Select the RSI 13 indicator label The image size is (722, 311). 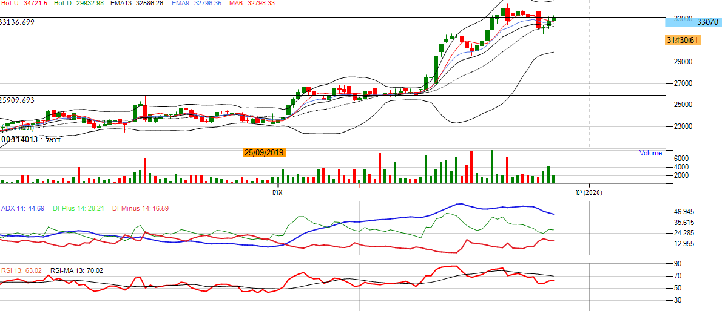tap(21, 270)
